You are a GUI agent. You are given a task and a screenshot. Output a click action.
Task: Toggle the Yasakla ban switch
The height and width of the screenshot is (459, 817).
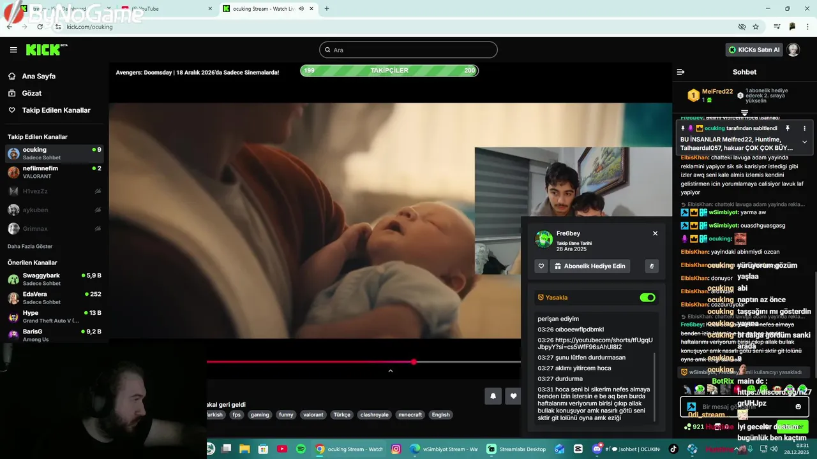pos(647,298)
